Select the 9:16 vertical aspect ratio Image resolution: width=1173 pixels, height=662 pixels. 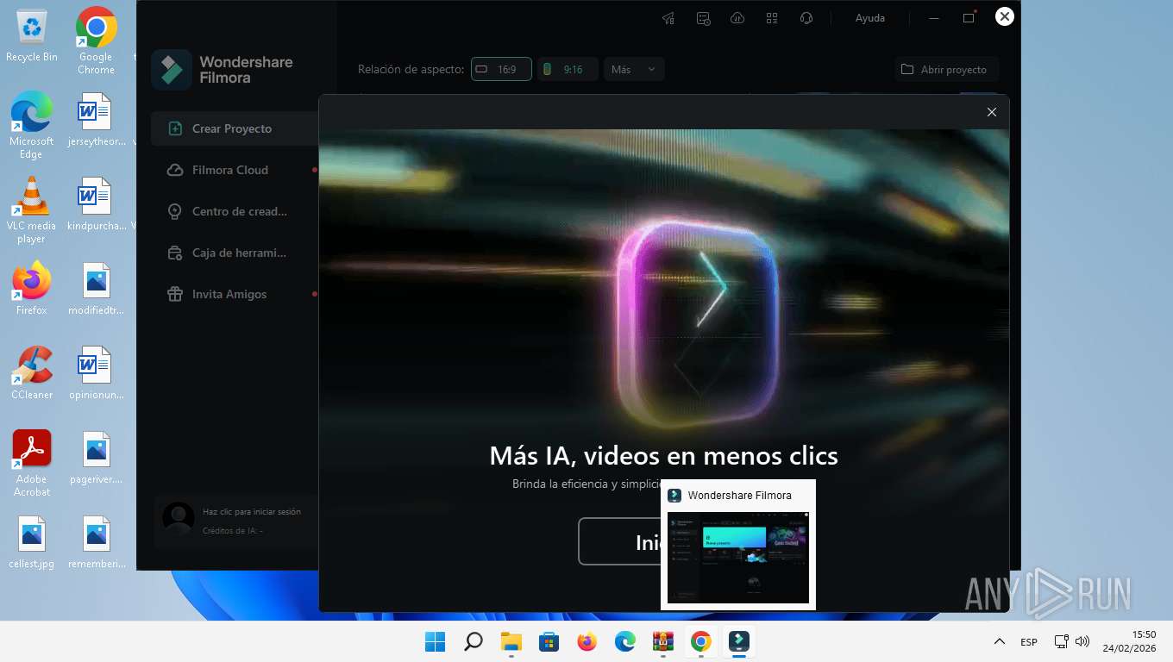click(x=568, y=69)
